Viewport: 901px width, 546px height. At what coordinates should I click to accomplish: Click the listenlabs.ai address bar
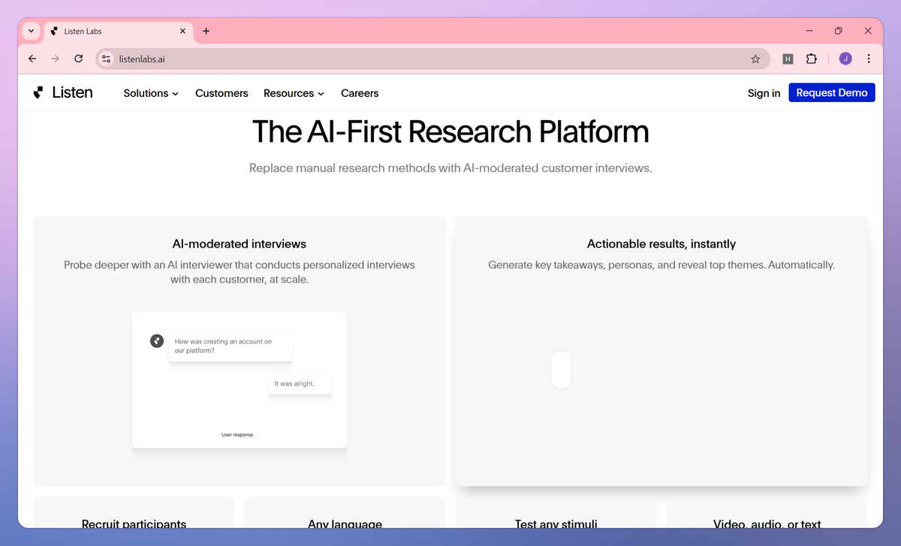(x=432, y=59)
